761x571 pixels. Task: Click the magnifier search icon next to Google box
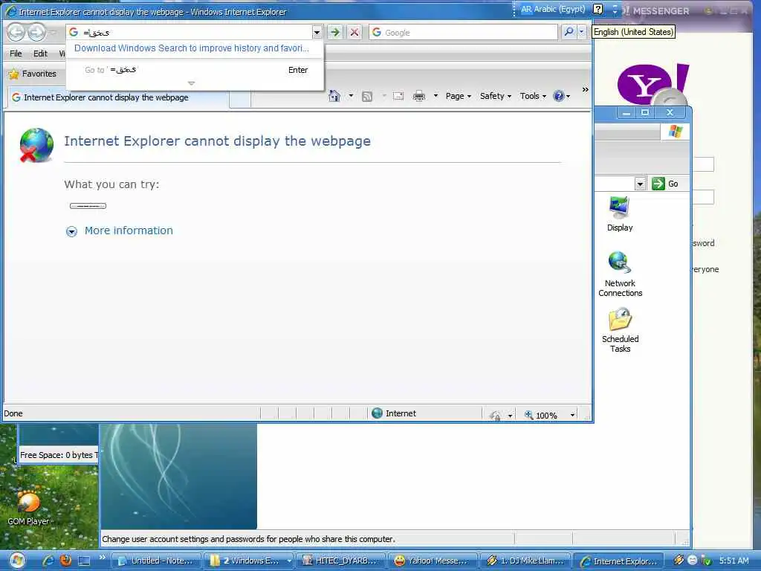pos(569,32)
